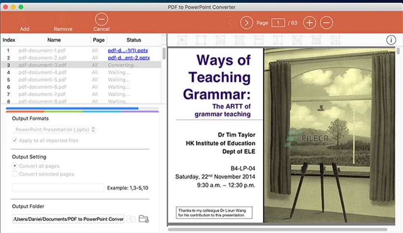Click the file list vertical scrollbar
The image size is (403, 233).
click(x=164, y=54)
